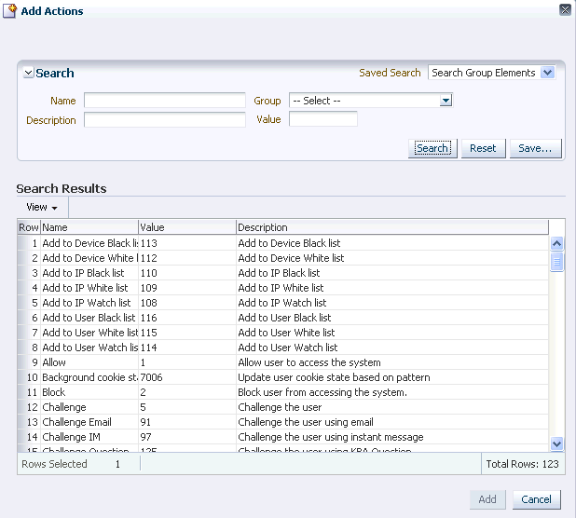This screenshot has width=576, height=518.
Task: Click the Value input field
Action: (322, 119)
